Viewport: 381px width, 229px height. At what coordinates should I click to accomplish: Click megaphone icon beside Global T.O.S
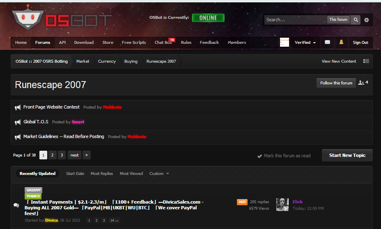coord(18,122)
